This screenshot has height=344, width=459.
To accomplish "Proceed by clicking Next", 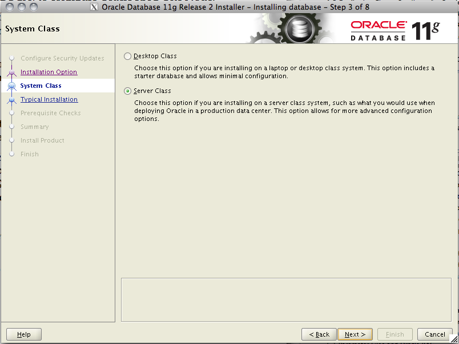I will [x=355, y=334].
